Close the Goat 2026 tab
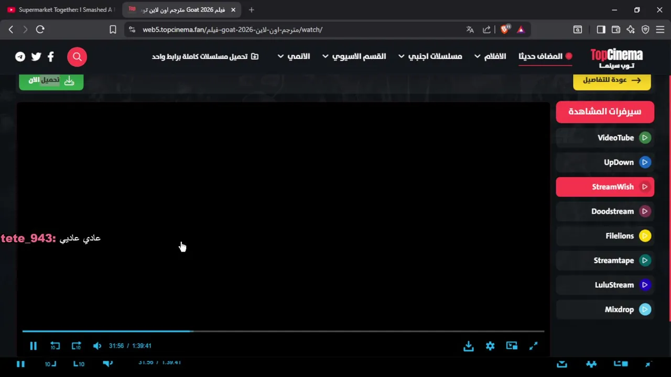 tap(233, 9)
